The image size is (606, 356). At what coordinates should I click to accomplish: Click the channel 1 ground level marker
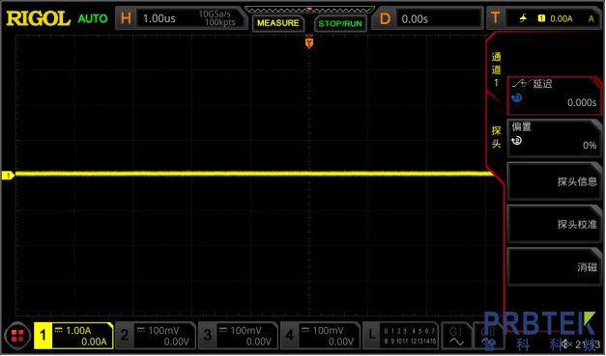pos(8,176)
